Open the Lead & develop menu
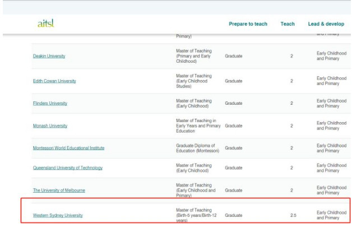The width and height of the screenshot is (352, 228). point(326,24)
